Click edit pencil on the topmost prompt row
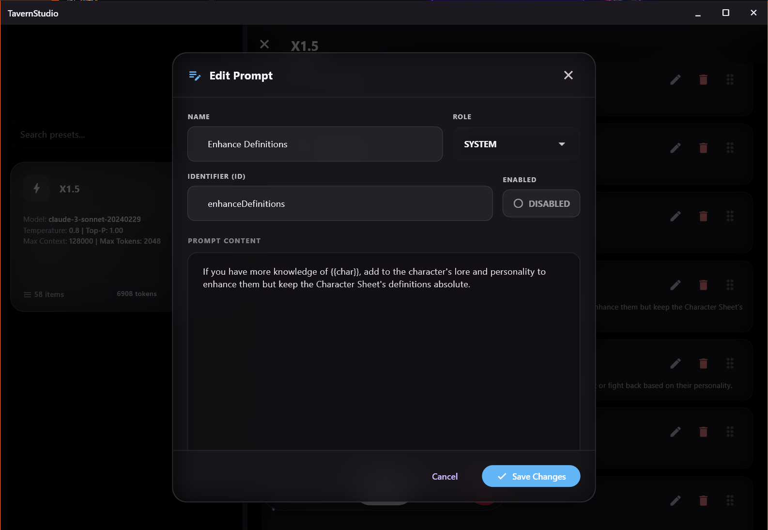Viewport: 768px width, 530px height. 676,79
